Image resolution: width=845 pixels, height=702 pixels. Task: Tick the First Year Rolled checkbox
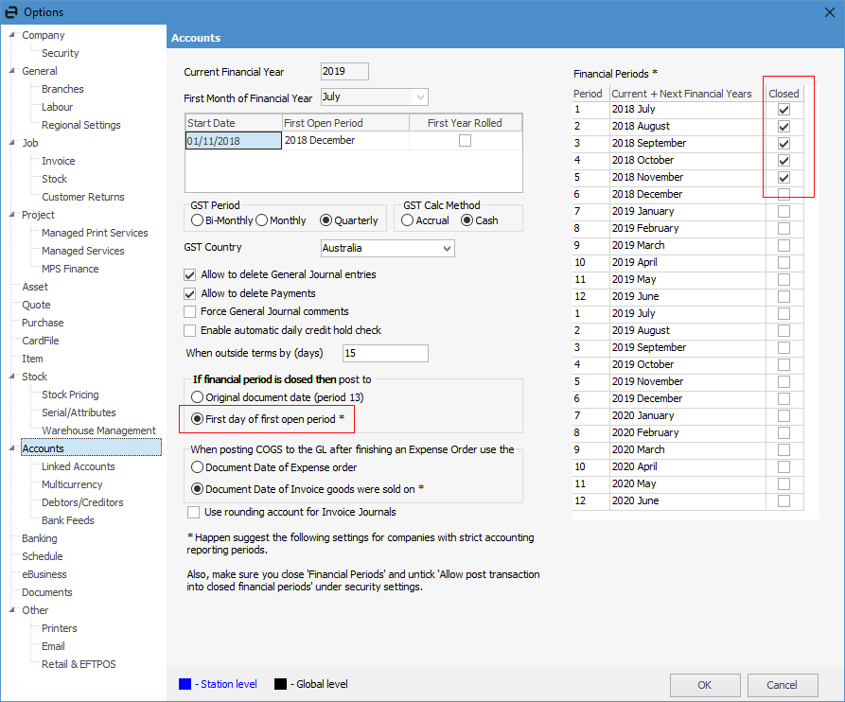pos(465,141)
